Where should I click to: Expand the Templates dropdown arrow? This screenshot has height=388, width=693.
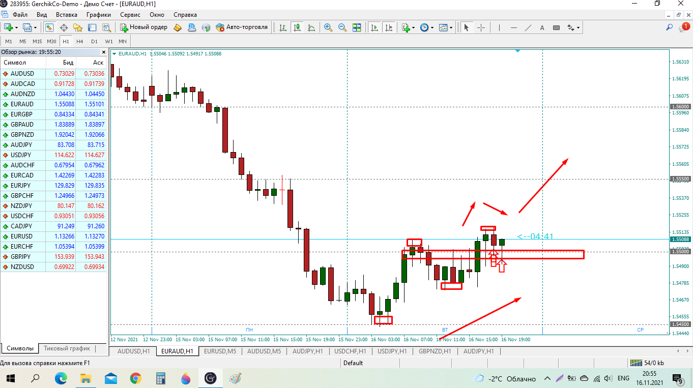click(451, 27)
